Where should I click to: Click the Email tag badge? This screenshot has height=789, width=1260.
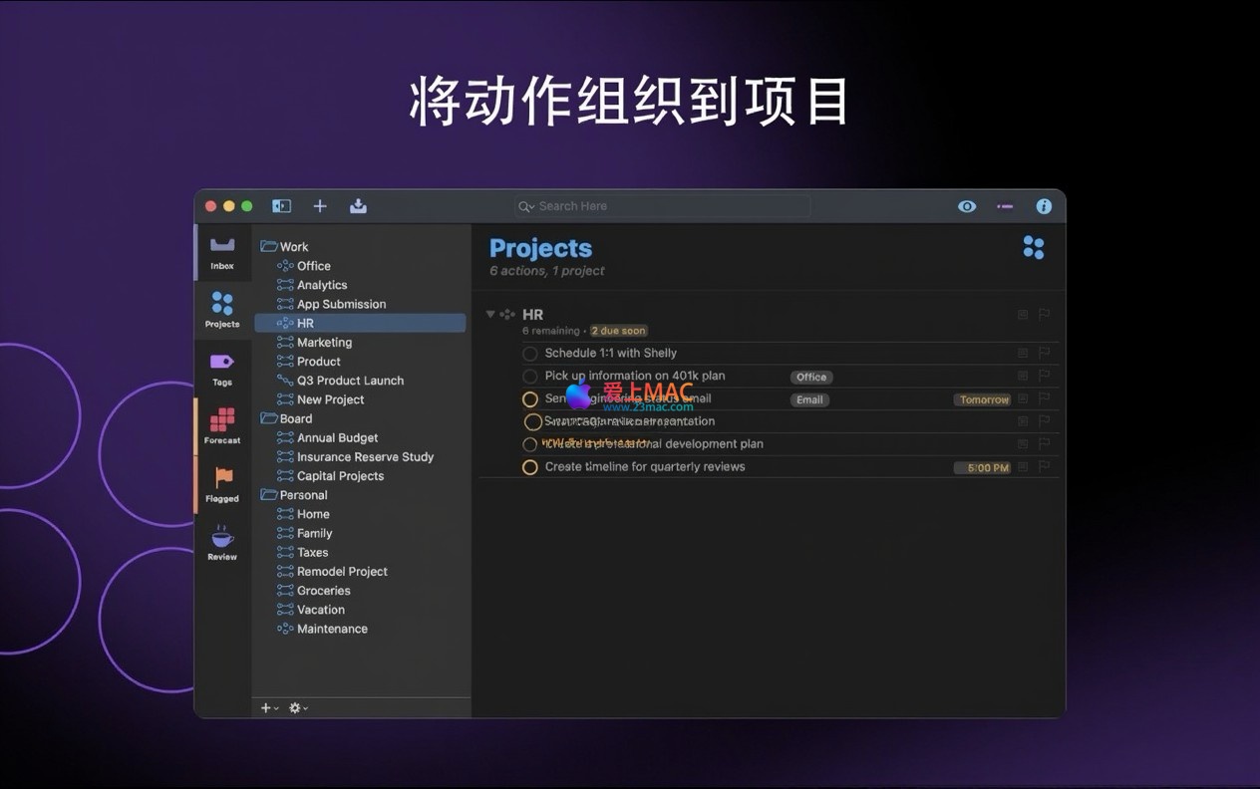[x=809, y=400]
